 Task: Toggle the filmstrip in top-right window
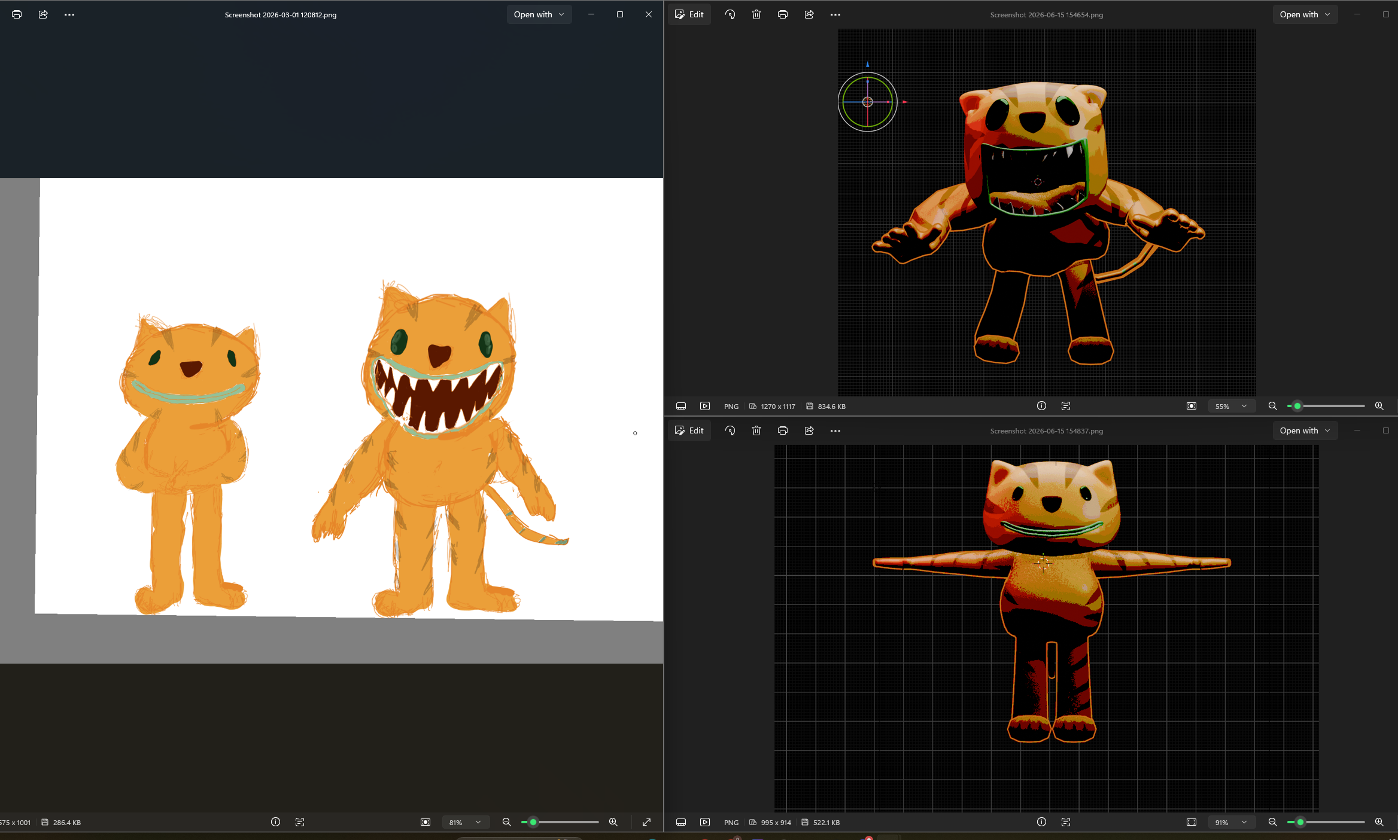(x=681, y=406)
